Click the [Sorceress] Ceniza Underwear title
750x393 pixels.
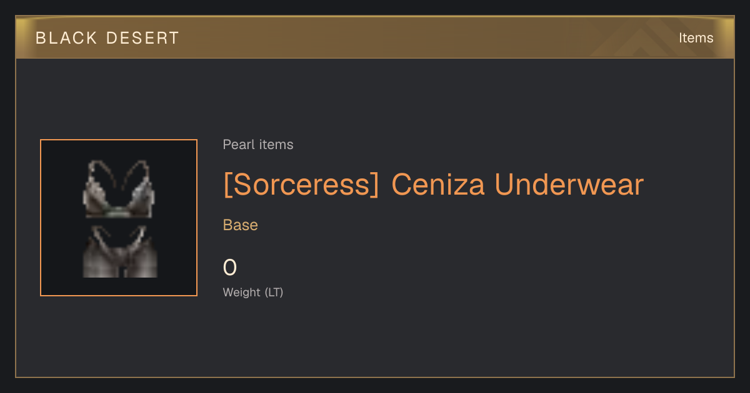point(433,185)
